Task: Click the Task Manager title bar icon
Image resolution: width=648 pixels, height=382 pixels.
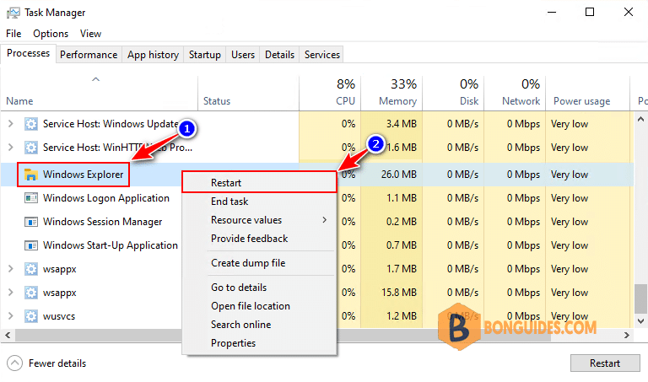Action: pyautogui.click(x=13, y=13)
